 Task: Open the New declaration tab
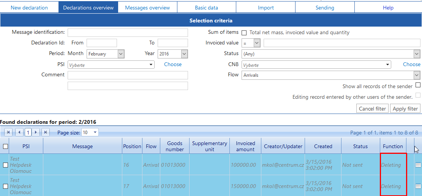click(29, 8)
